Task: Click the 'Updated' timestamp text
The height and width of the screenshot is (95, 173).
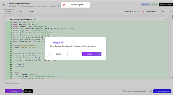Action: [151, 12]
